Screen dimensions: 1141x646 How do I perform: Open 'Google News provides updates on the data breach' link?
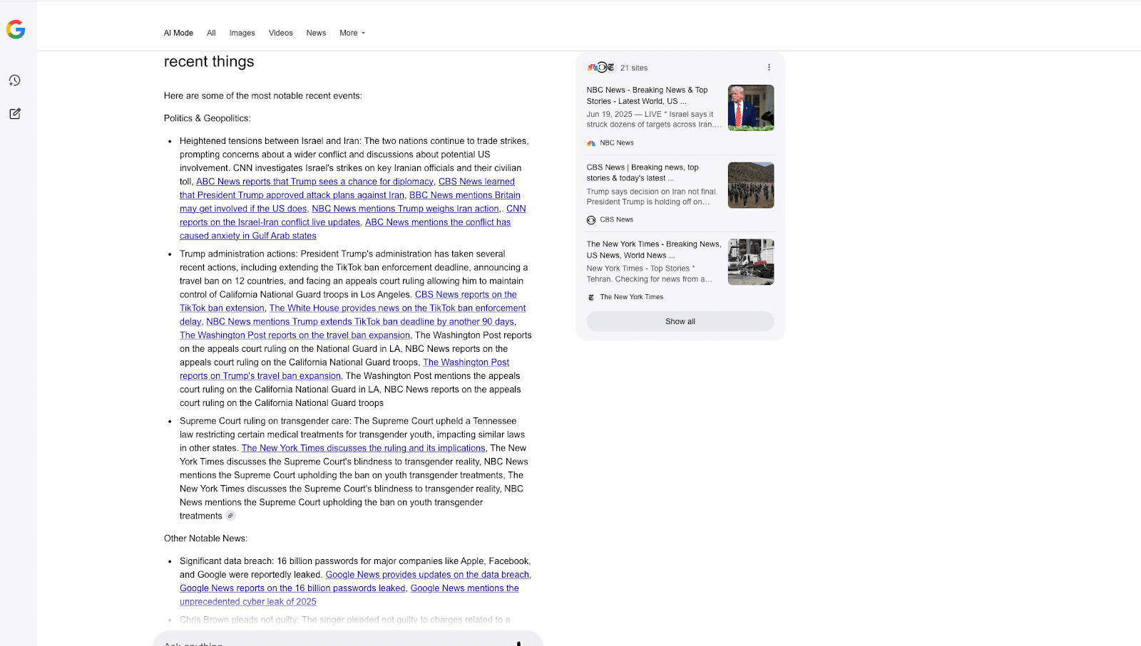click(427, 575)
